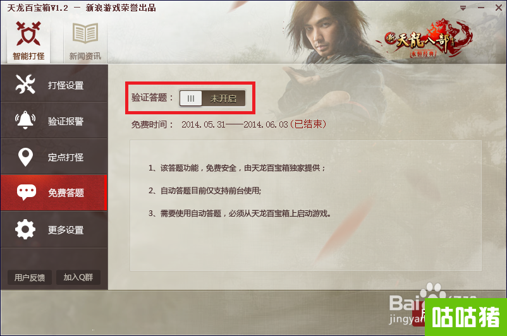Click the gear icon for 更多设置
The height and width of the screenshot is (336, 507).
pyautogui.click(x=25, y=229)
